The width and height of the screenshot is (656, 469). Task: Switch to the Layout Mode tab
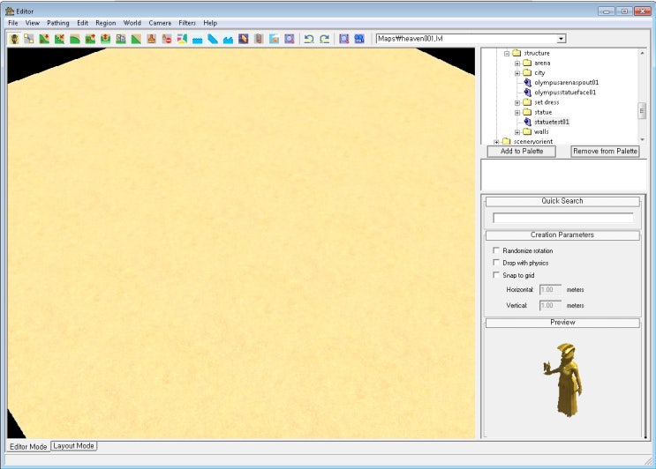(73, 446)
